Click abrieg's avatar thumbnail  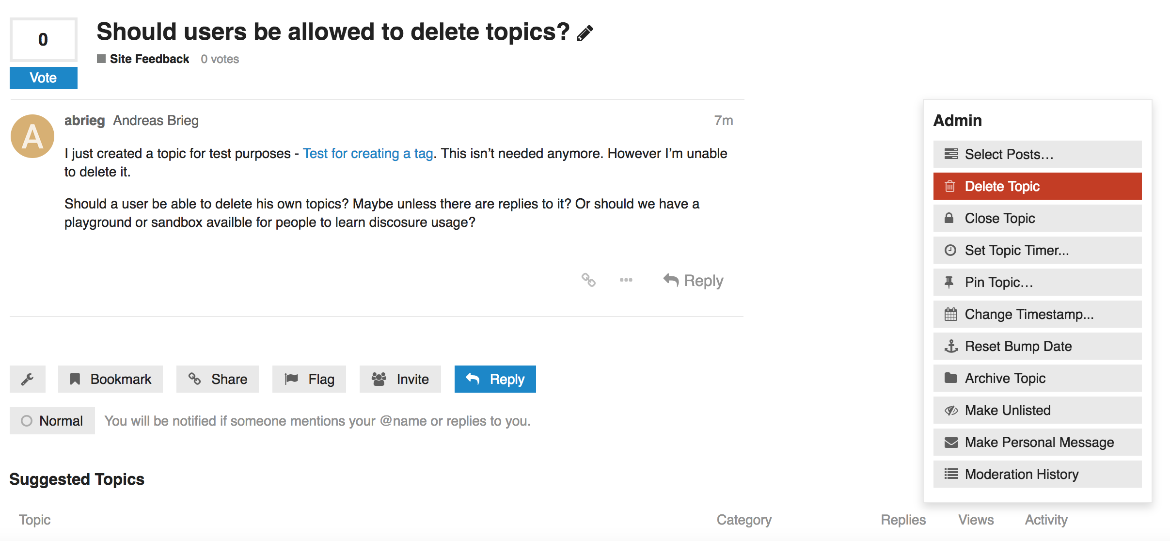pos(32,136)
